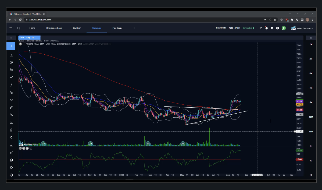This screenshot has height=190, width=322.
Task: Click the first volume-pane trend signal marker
Action: [43, 144]
